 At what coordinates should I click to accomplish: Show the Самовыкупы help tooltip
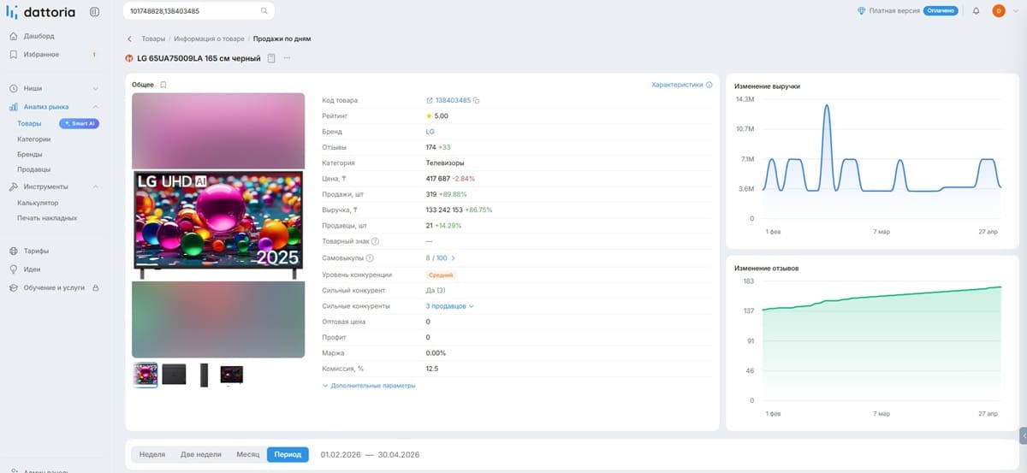(x=370, y=257)
